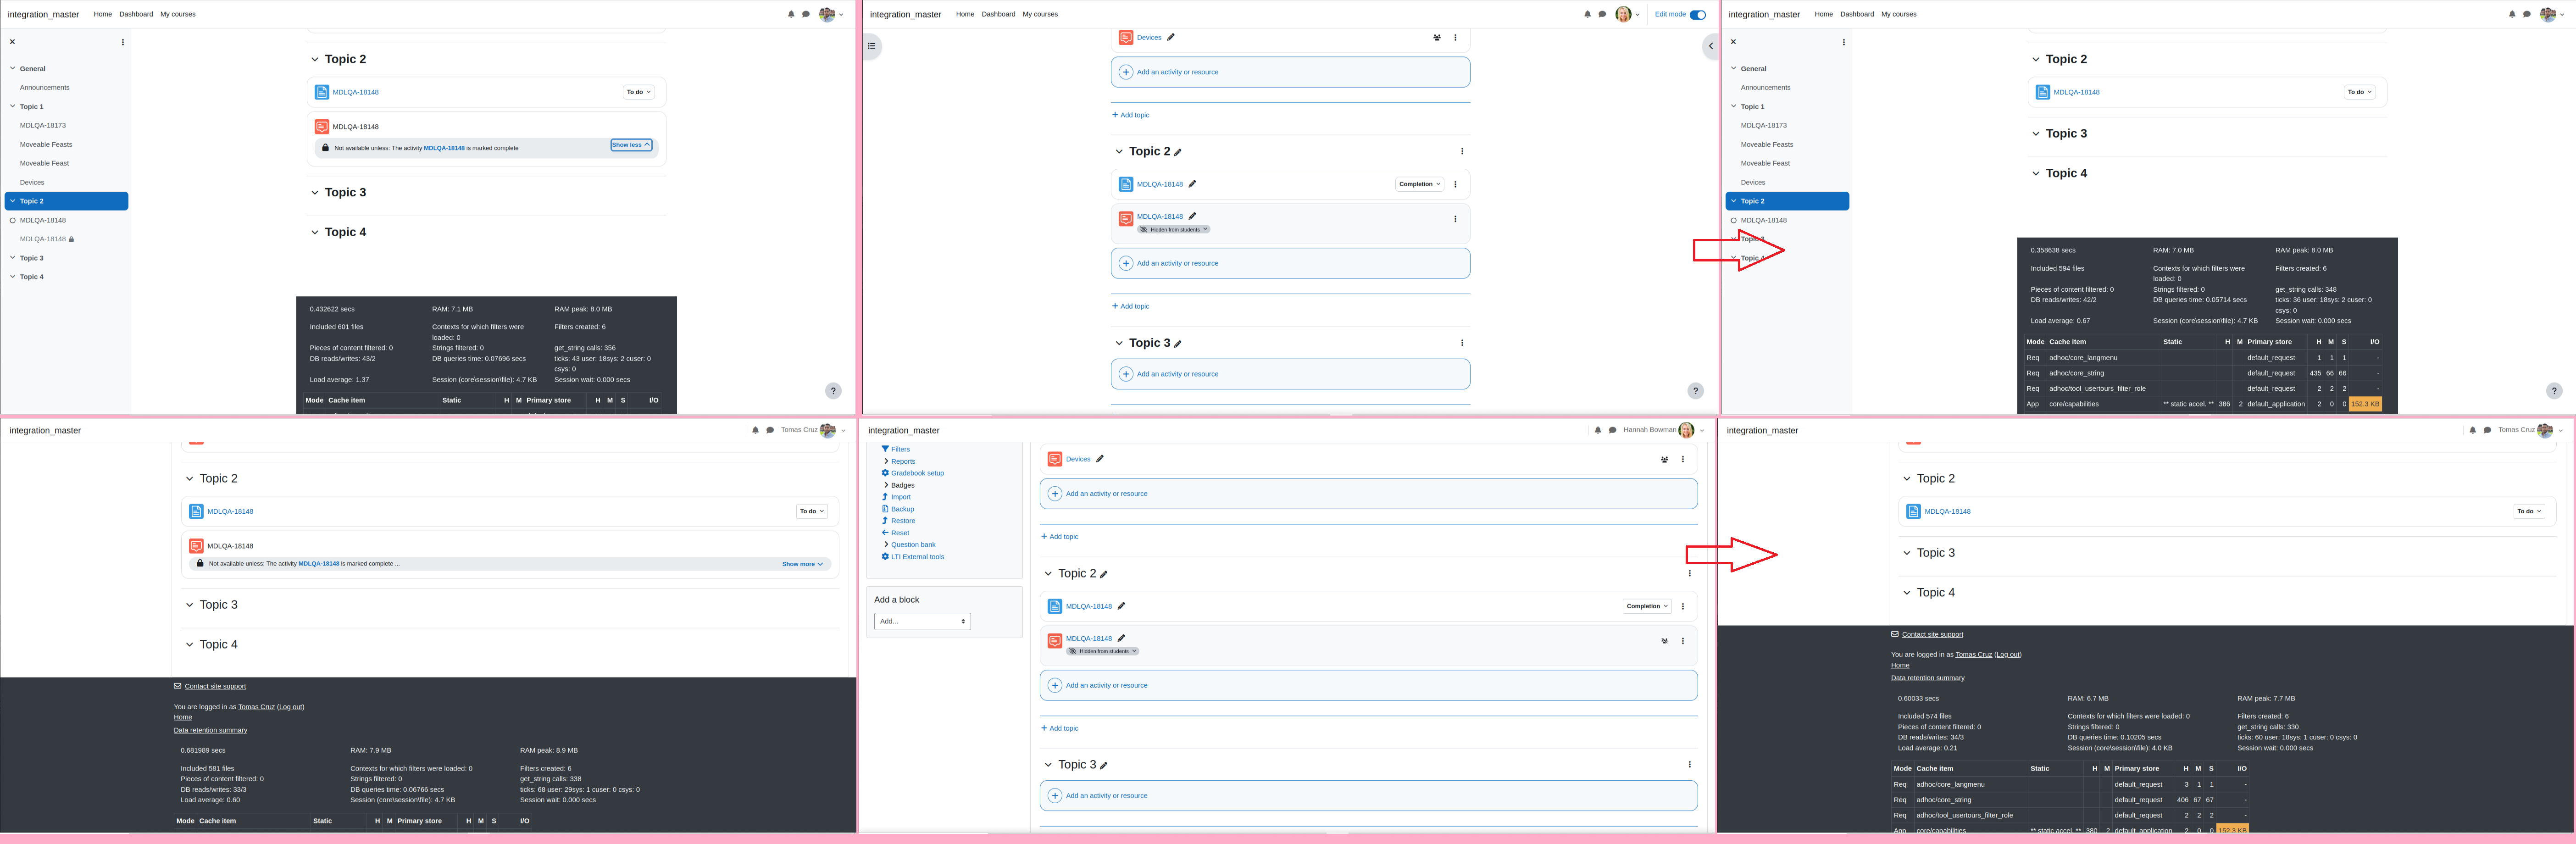
Task: Open messaging drawer icon in top-left screenshot
Action: 806,14
